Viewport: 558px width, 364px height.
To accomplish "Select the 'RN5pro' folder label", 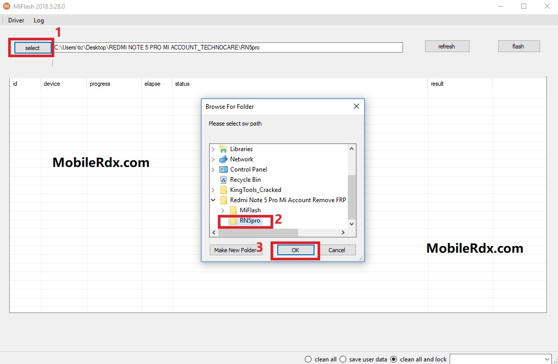I will [250, 221].
